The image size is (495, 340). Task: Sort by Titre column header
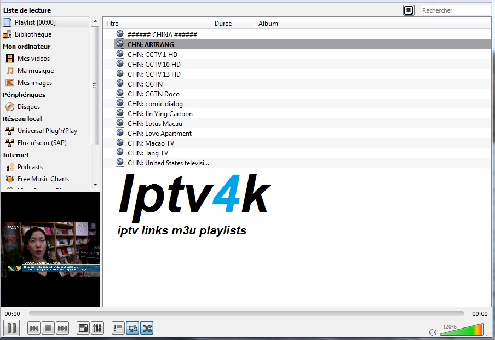click(157, 24)
